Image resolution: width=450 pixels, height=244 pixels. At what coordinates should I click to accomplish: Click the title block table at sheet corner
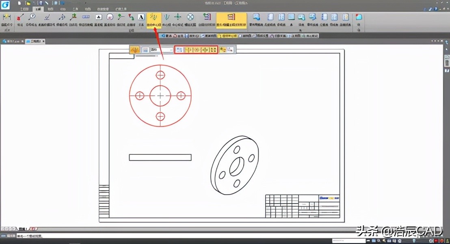(x=303, y=206)
